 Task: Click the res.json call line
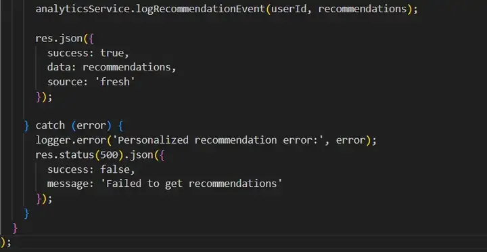click(65, 38)
